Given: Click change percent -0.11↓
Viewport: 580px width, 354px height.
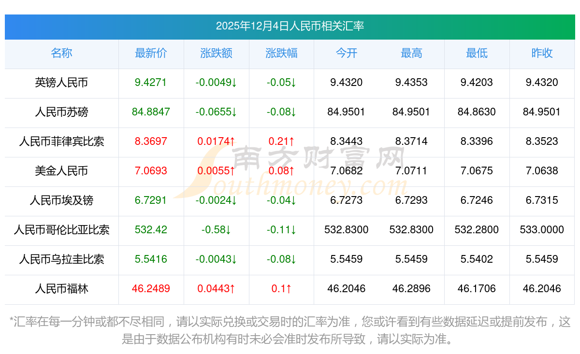Looking at the screenshot, I should (281, 230).
